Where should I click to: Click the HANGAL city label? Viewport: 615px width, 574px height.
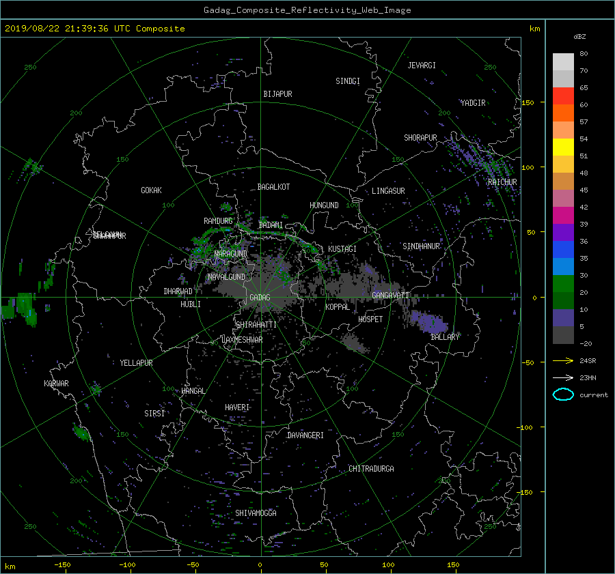tap(193, 391)
